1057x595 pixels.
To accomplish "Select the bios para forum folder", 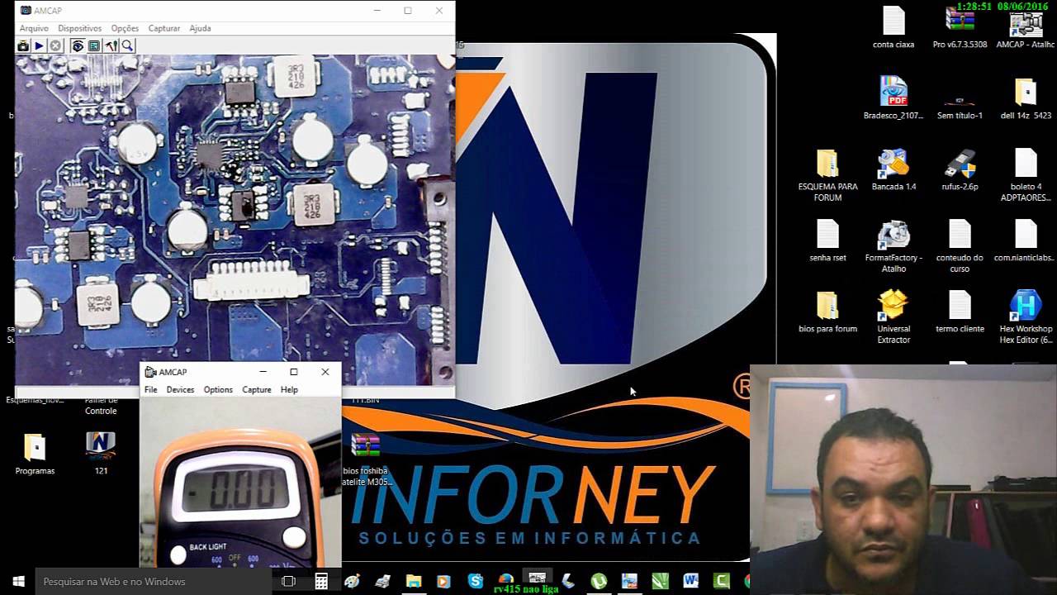I will click(827, 312).
